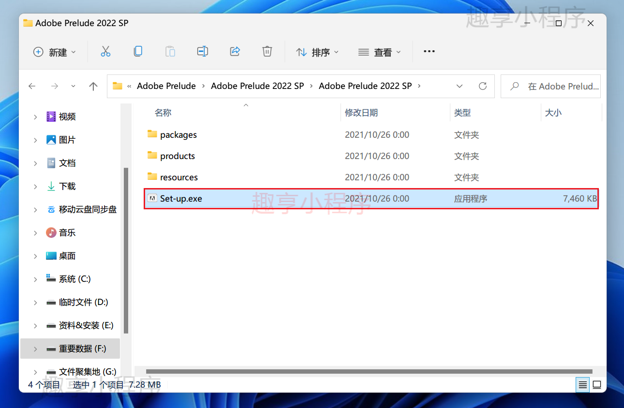This screenshot has height=408, width=624.
Task: Open the 查看 view dropdown
Action: 380,52
